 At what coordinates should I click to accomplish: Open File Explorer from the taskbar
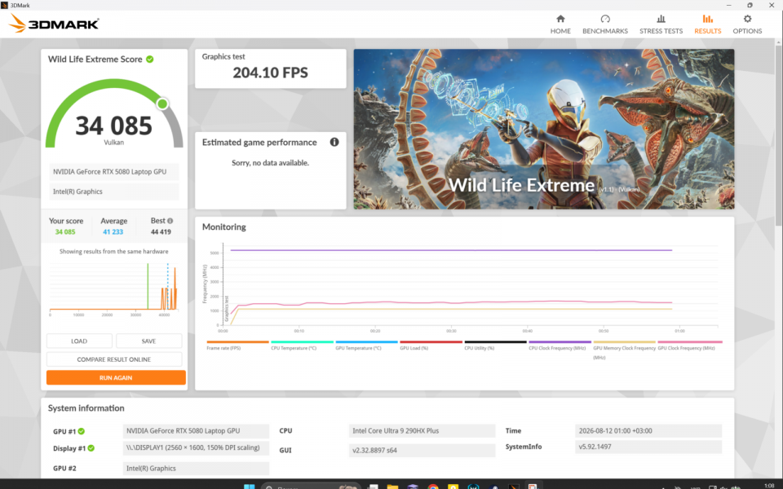392,486
